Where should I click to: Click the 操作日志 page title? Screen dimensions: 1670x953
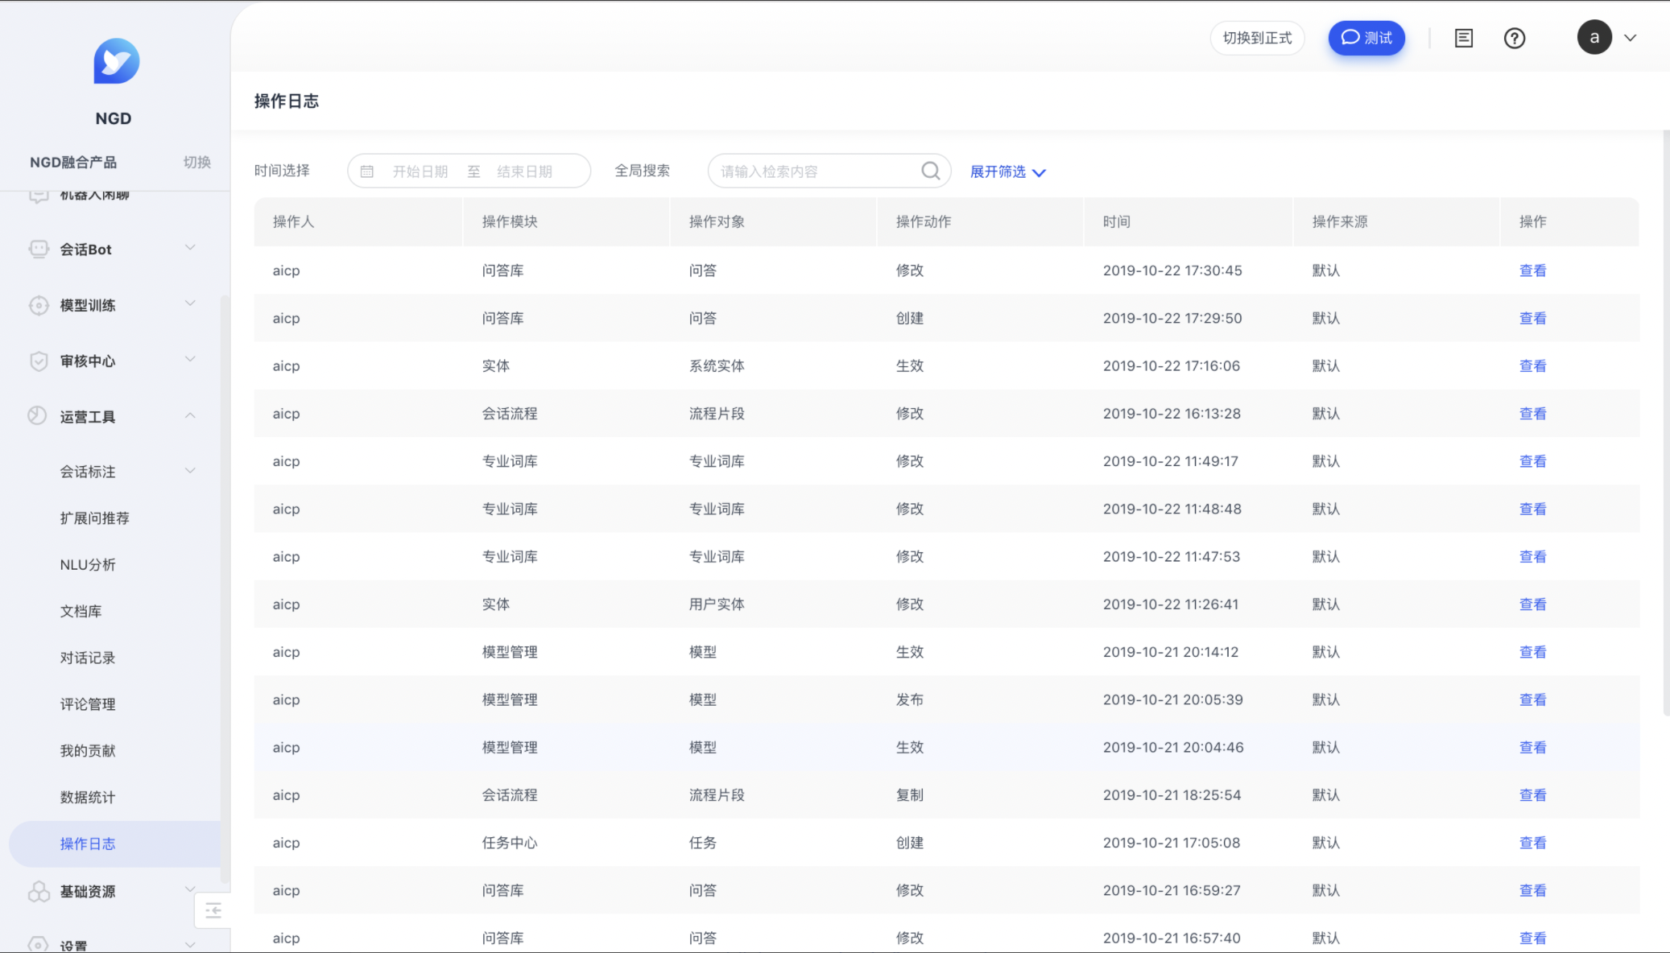(287, 101)
